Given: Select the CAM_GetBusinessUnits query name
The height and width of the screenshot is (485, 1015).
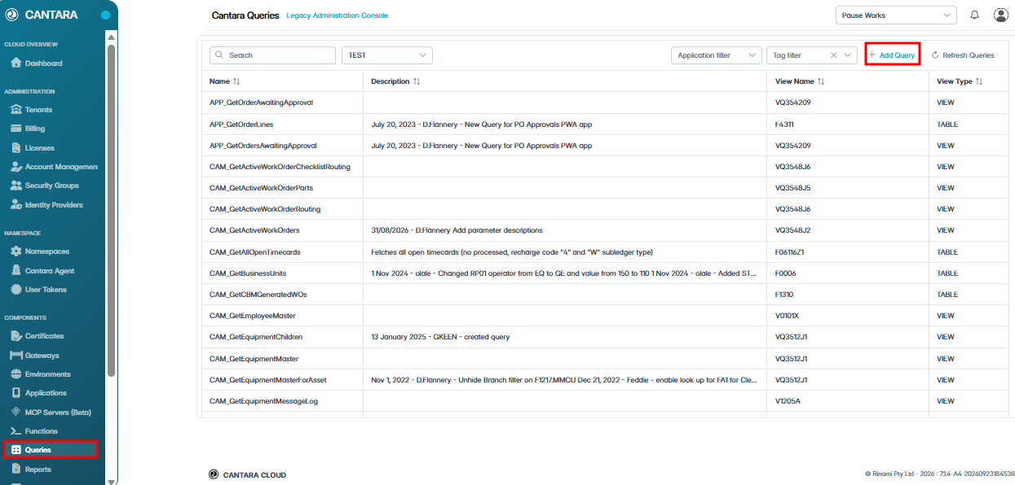Looking at the screenshot, I should [248, 273].
